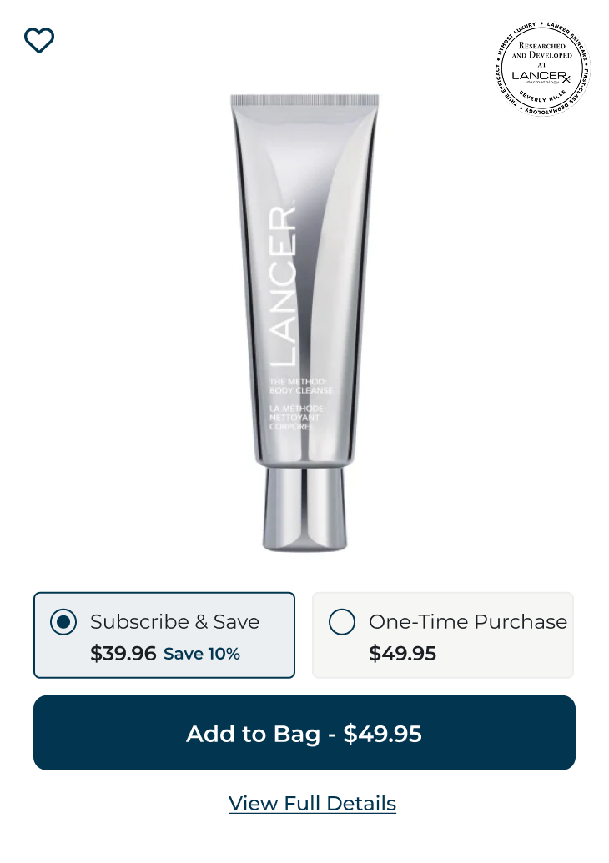Click the vertical LANCER logo on the tube

pyautogui.click(x=283, y=286)
